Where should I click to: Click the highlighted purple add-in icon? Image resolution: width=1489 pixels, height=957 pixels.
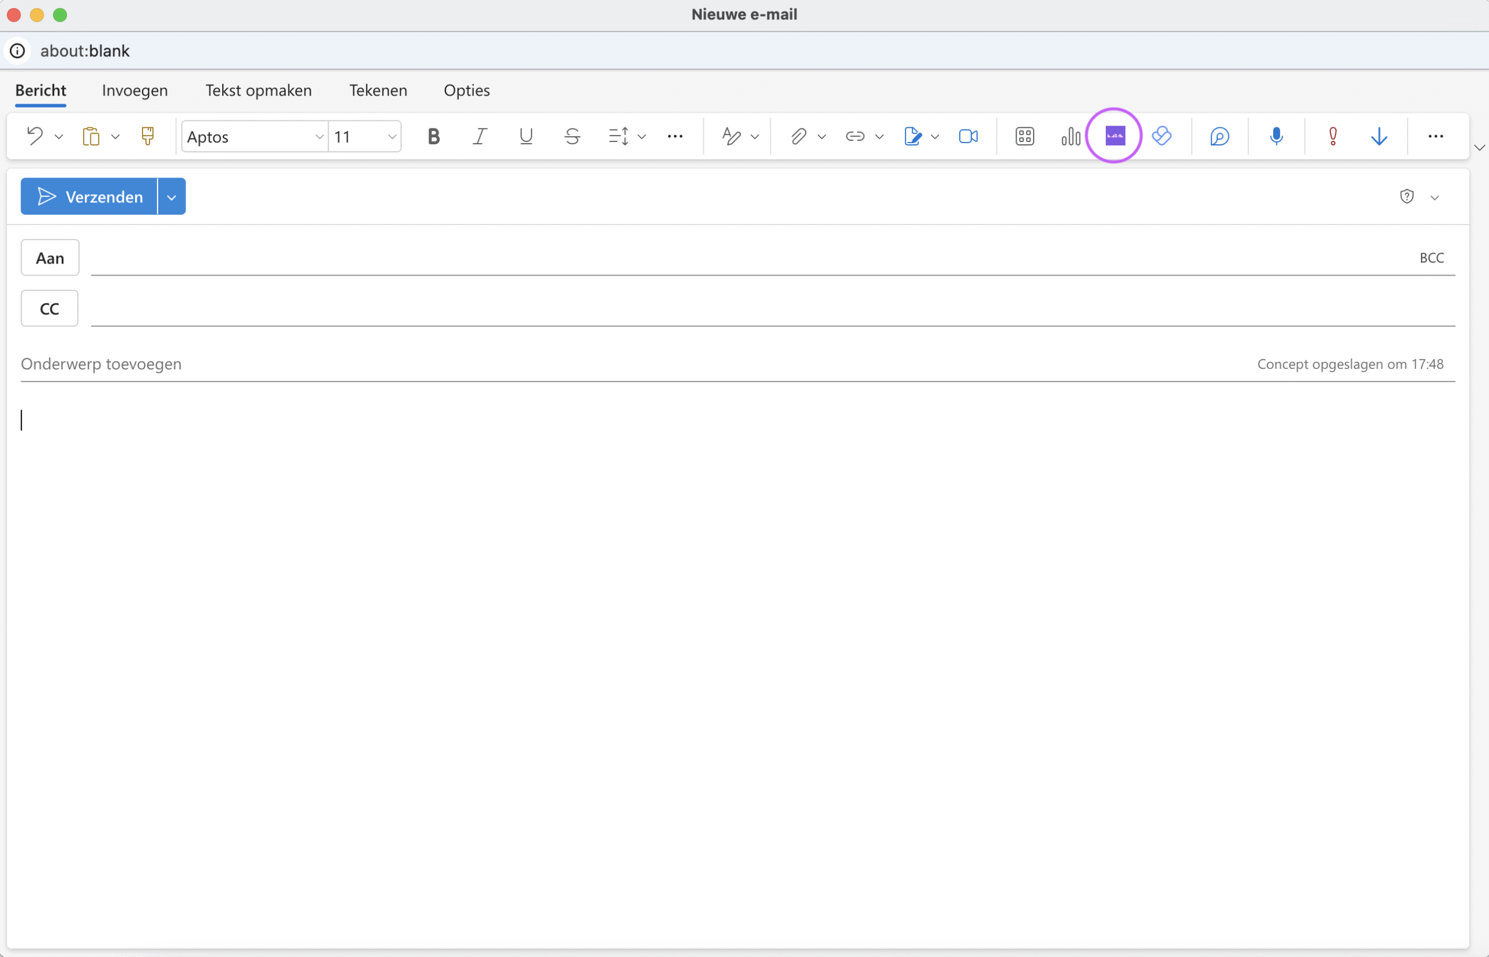(1114, 136)
